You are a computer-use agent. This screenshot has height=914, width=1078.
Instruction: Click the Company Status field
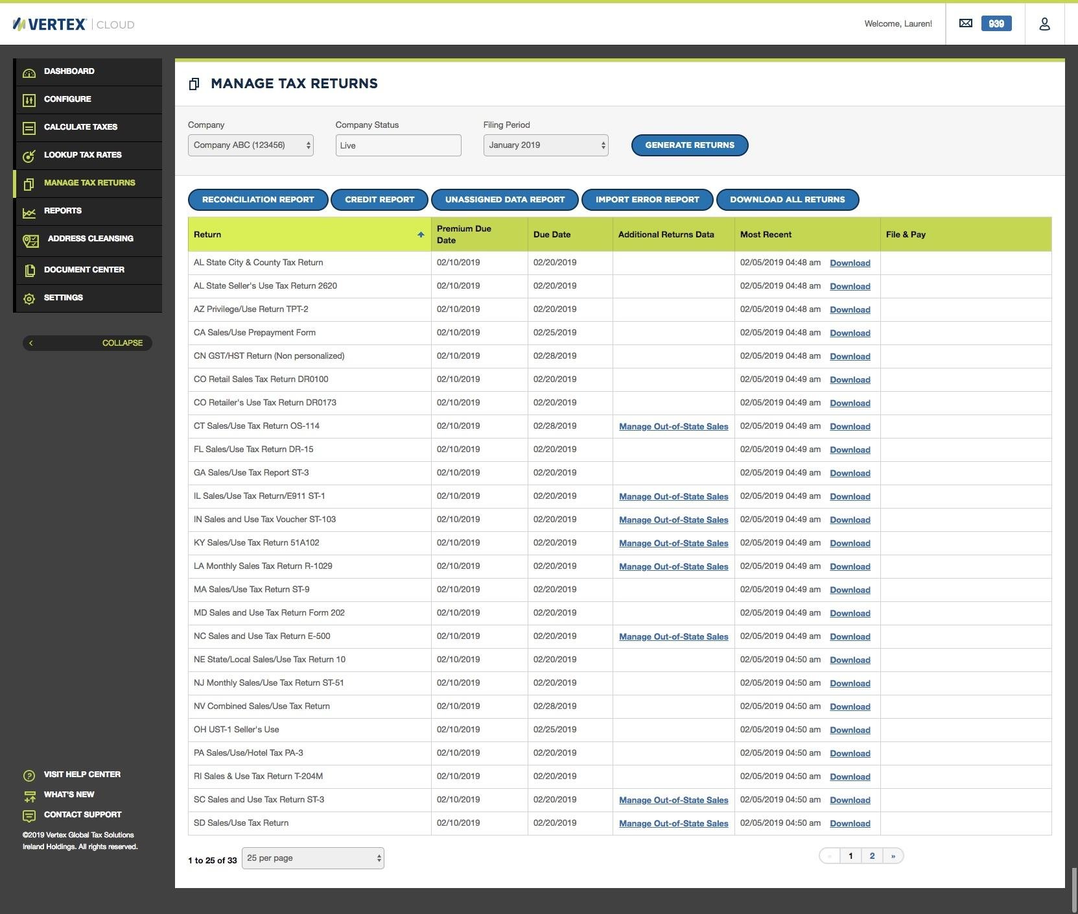pyautogui.click(x=399, y=145)
